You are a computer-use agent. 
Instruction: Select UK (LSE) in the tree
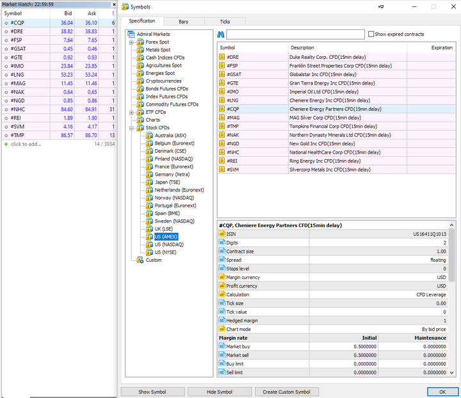[x=164, y=229]
